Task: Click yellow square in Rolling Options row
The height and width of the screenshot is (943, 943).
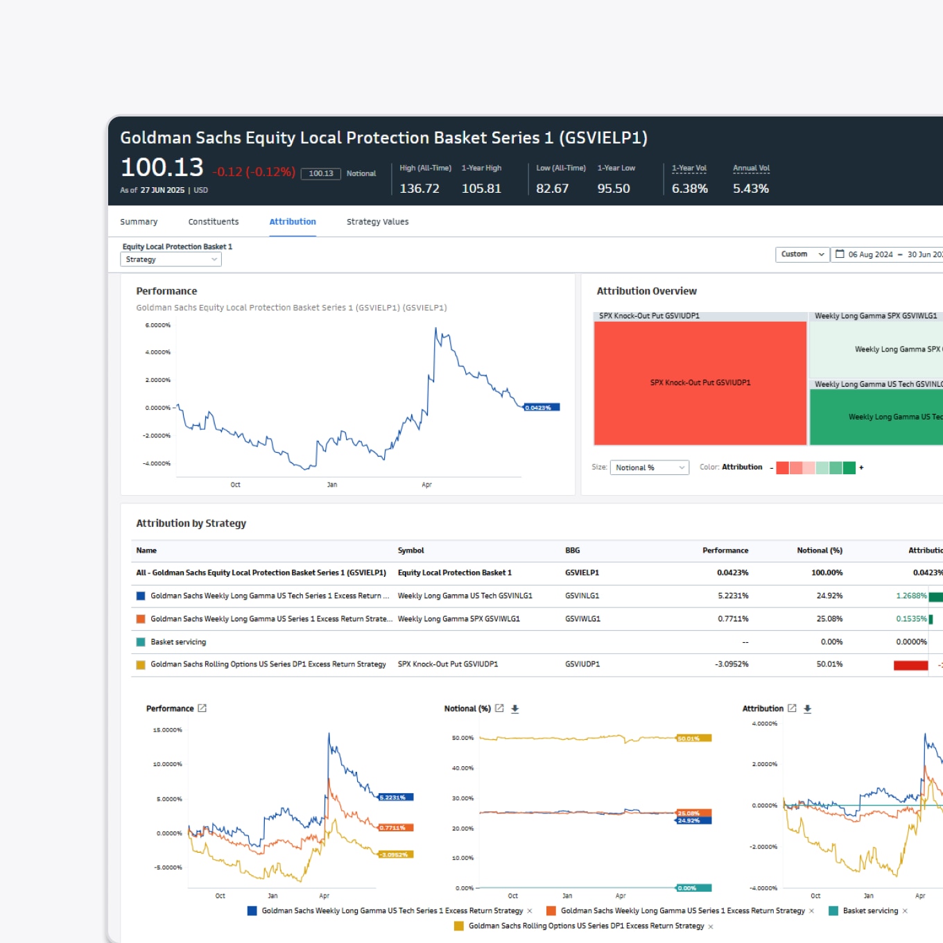Action: point(141,665)
